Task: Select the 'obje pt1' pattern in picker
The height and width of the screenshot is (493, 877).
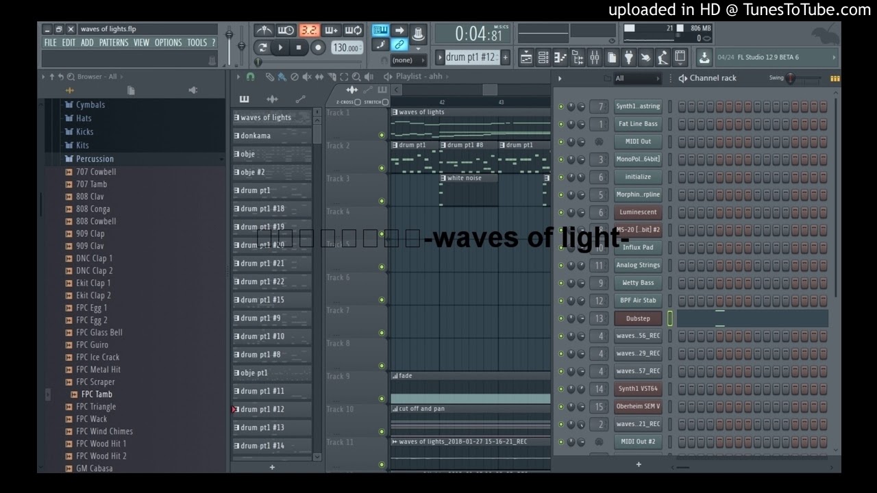Action: click(x=272, y=373)
